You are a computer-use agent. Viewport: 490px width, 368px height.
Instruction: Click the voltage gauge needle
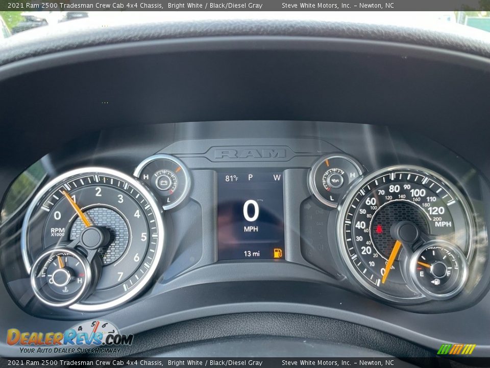tap(178, 170)
